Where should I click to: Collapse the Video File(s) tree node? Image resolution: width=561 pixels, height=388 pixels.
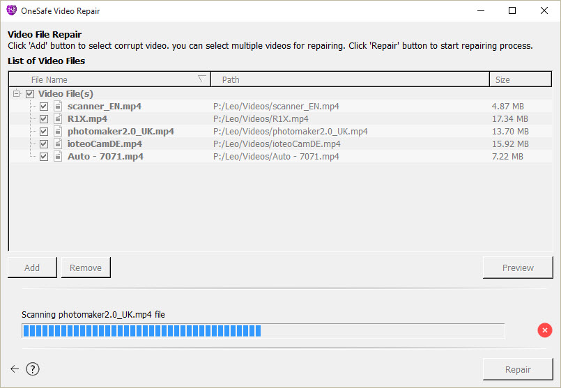[x=16, y=94]
